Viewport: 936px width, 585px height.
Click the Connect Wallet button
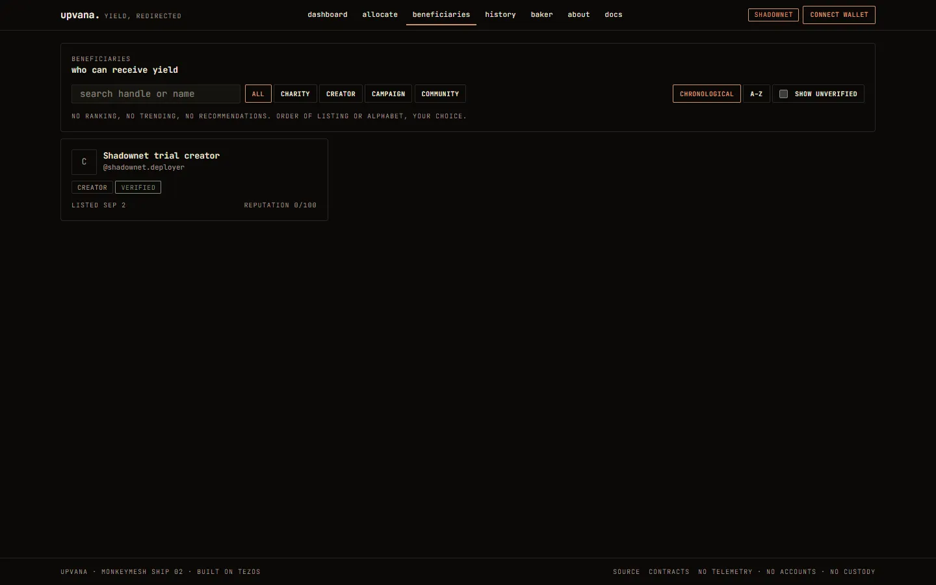[x=839, y=14]
